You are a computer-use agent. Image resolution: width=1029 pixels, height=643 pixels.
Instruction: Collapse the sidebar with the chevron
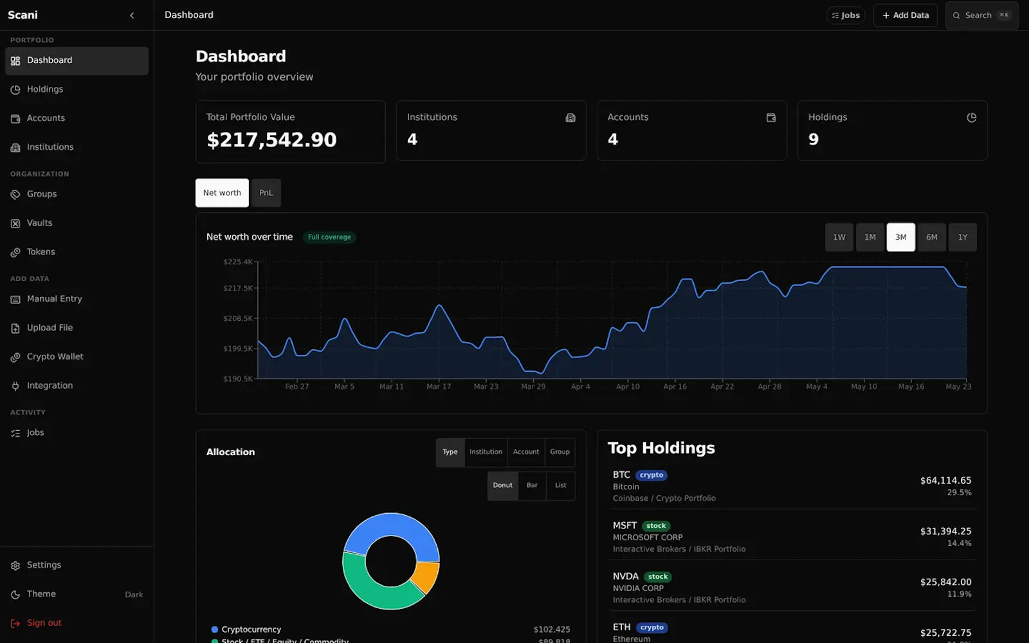pyautogui.click(x=132, y=15)
